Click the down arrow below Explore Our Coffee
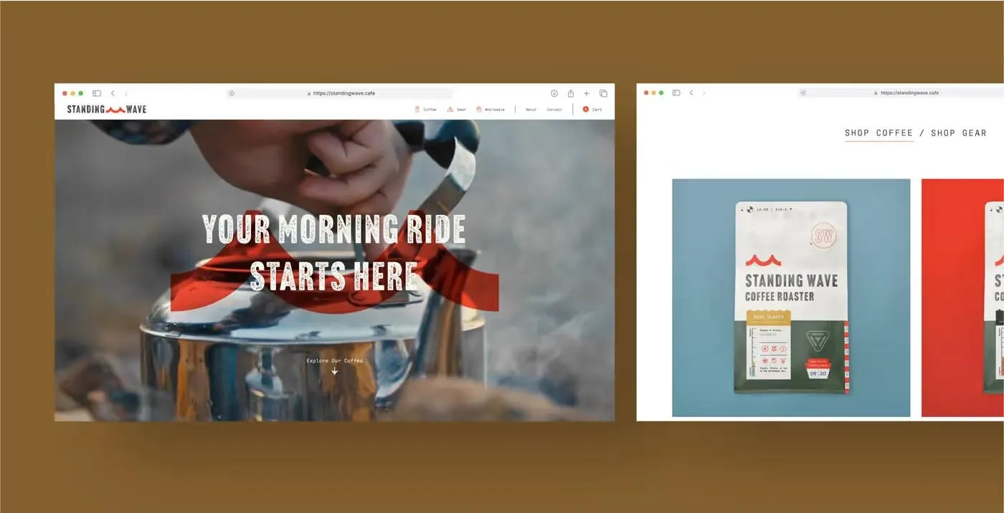The height and width of the screenshot is (513, 1004). pos(334,371)
